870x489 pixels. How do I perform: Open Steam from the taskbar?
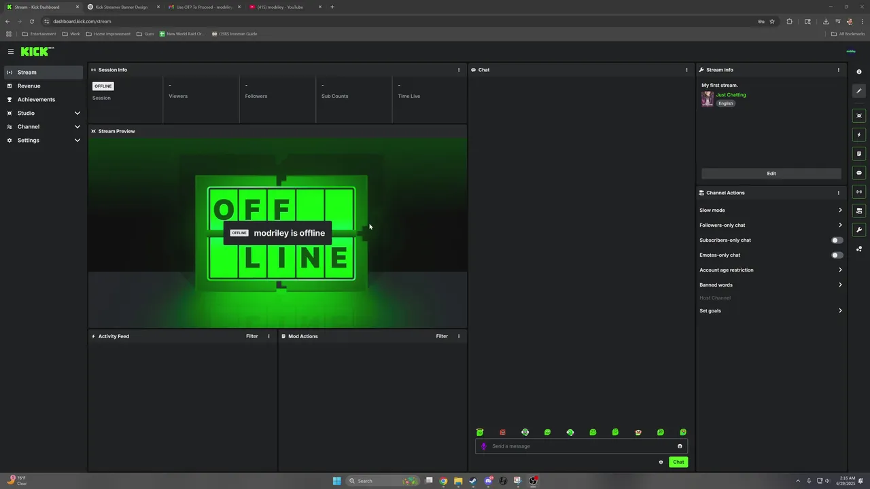click(x=473, y=481)
